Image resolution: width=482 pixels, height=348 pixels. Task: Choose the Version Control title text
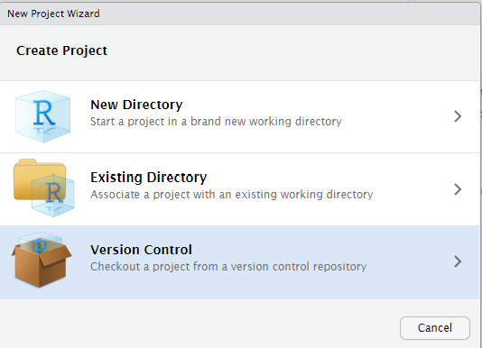pyautogui.click(x=141, y=250)
